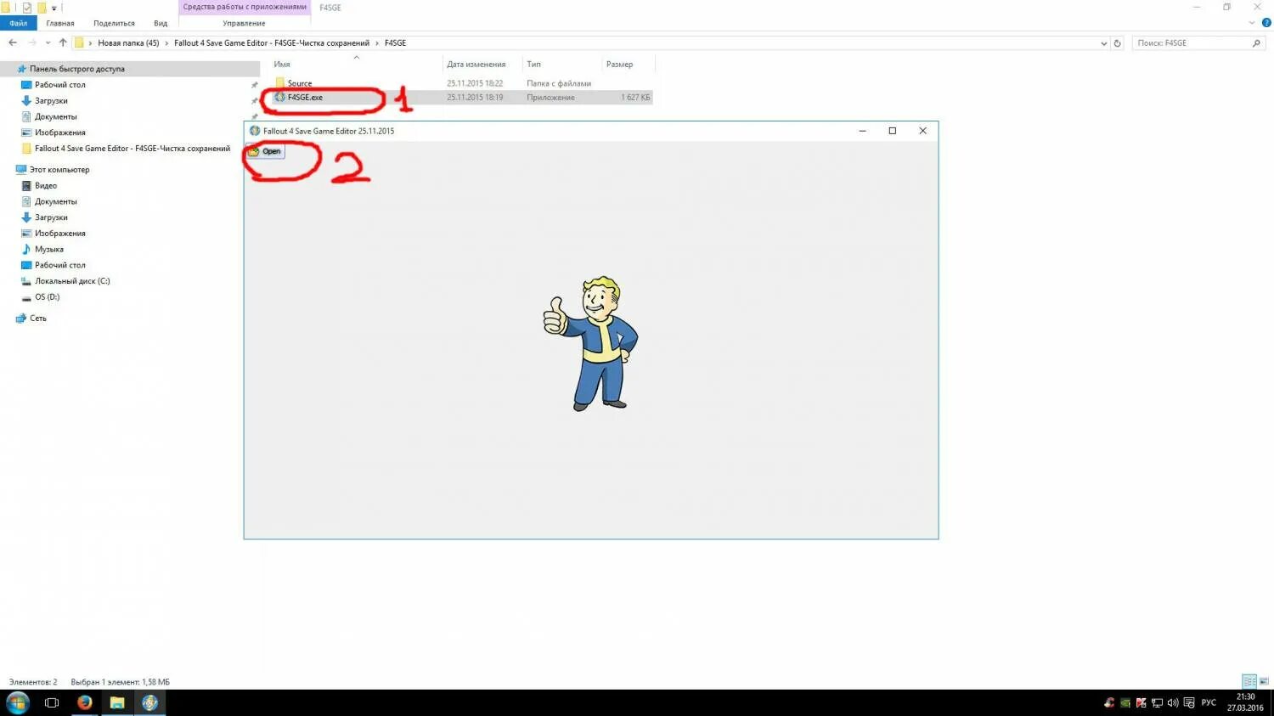
Task: Select Сеть in navigation pane
Action: tap(37, 319)
